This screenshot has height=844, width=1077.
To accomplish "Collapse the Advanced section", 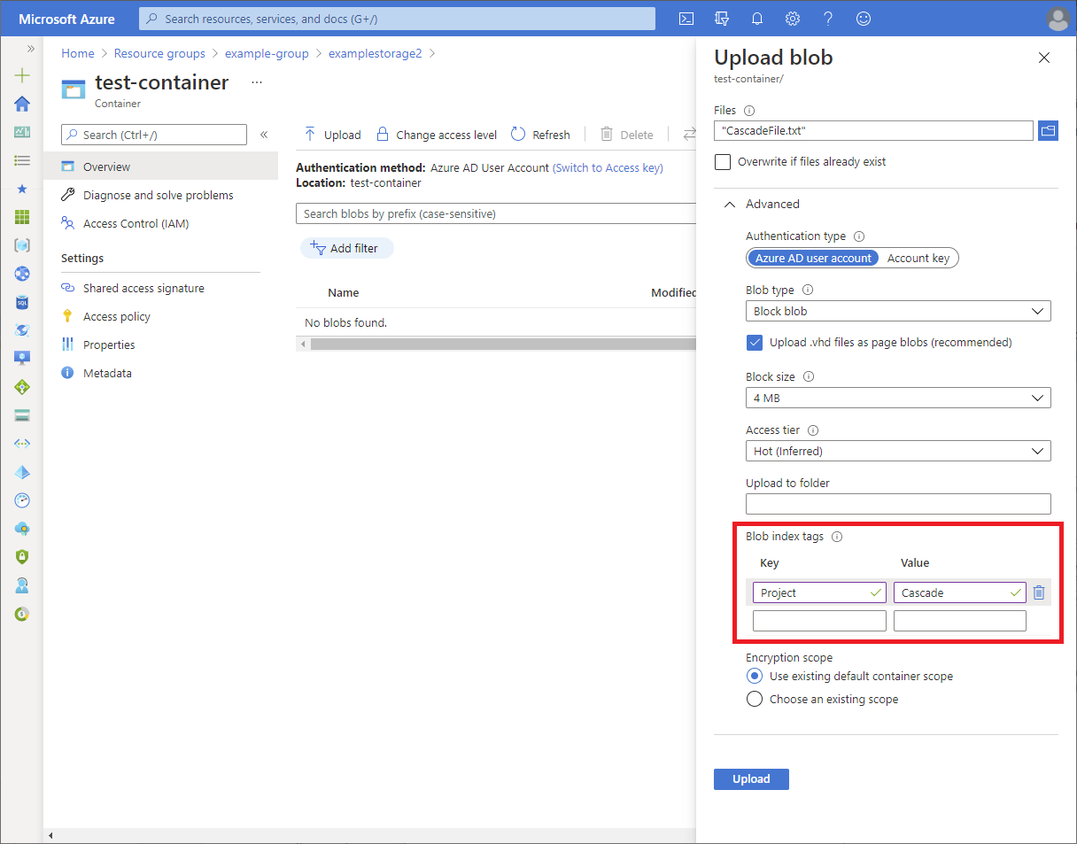I will 730,205.
